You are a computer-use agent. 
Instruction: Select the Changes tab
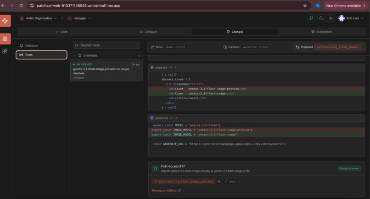pyautogui.click(x=235, y=32)
